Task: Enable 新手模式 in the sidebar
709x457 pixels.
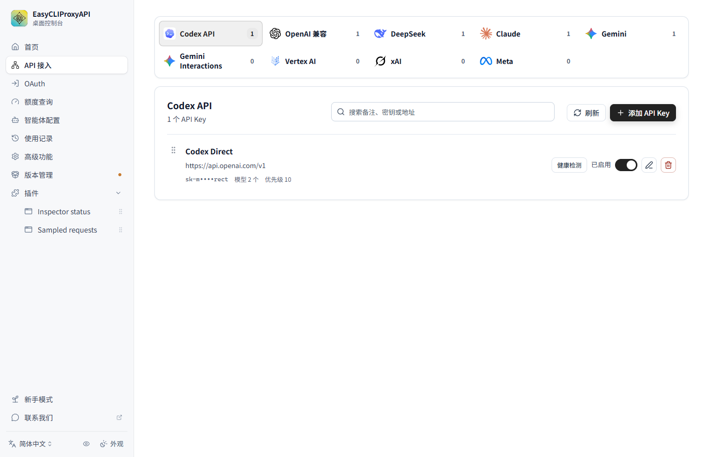Action: (x=67, y=399)
